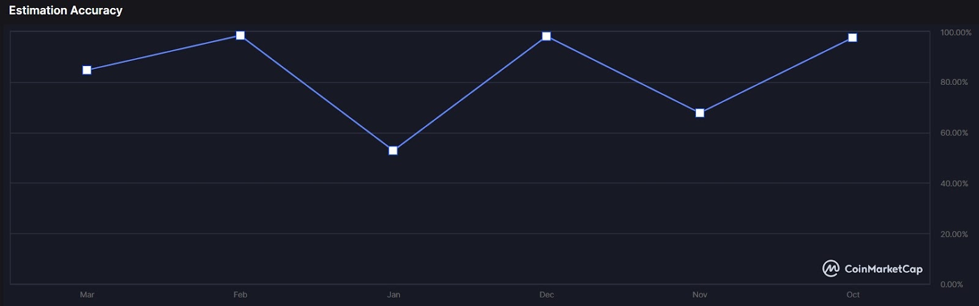
Task: Select the Dec data point marker
Action: click(x=546, y=37)
